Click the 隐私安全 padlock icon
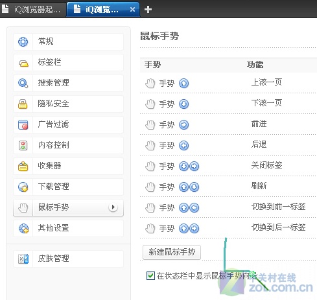Screen dimensions: 317x300 [x=23, y=104]
